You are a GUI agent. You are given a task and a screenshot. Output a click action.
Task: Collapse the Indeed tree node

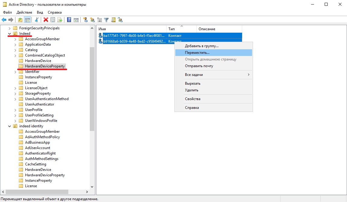[9, 34]
